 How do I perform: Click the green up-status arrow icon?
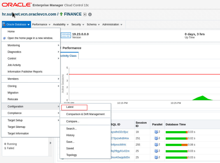61,14
